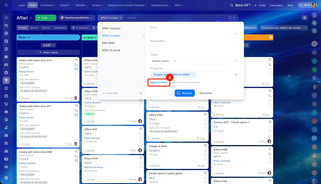Viewport: 321px width, 184px height.
Task: Open the Gruppo fasi dropdown arrow
Action: pos(236,75)
